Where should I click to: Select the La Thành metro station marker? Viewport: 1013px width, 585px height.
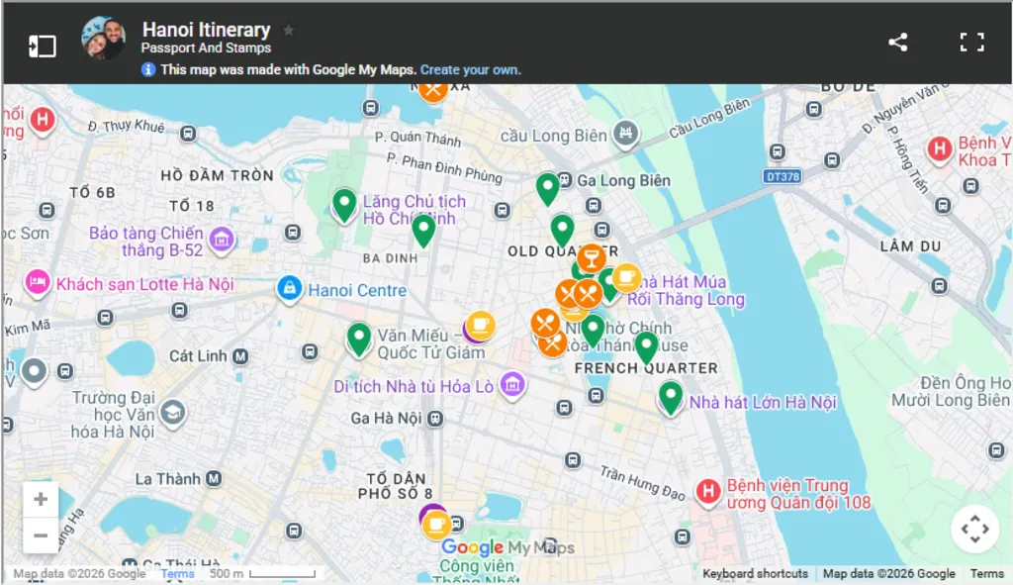(214, 479)
